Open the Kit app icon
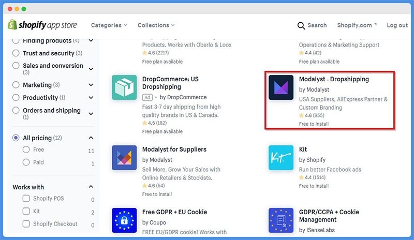The height and width of the screenshot is (240, 414). pos(281,158)
